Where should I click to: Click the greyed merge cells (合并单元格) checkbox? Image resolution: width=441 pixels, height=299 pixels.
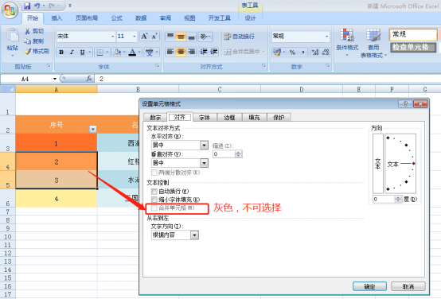pyautogui.click(x=154, y=208)
